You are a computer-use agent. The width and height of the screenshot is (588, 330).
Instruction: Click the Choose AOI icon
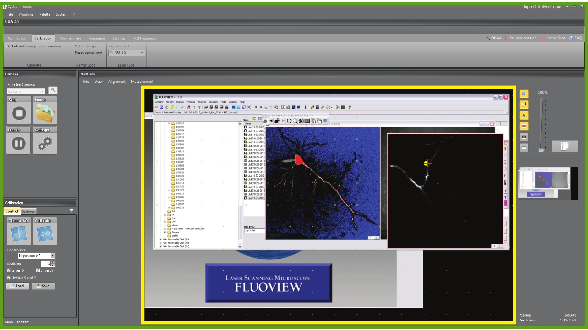coord(19,234)
